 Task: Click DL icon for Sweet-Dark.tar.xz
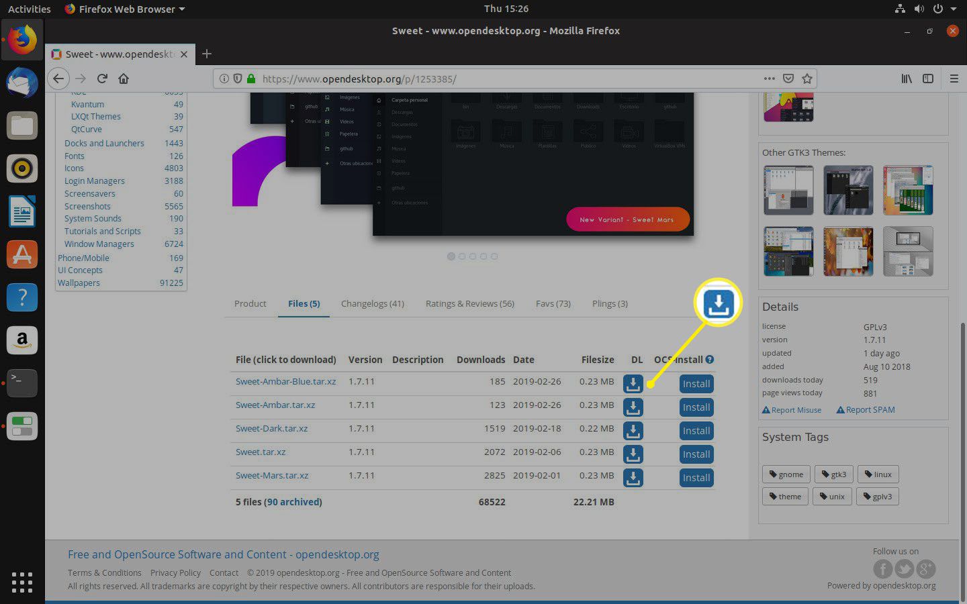pyautogui.click(x=633, y=431)
